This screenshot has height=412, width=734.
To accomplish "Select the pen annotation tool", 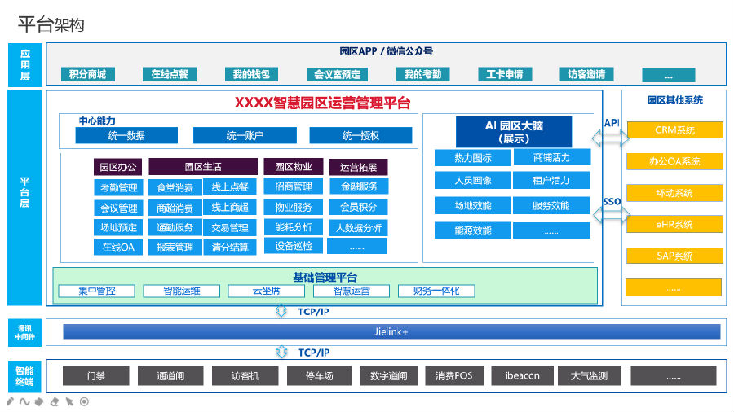I will click(x=10, y=401).
